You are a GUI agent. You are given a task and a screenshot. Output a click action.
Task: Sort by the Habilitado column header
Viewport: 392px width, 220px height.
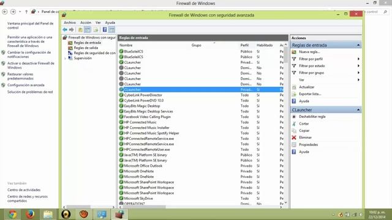265,45
